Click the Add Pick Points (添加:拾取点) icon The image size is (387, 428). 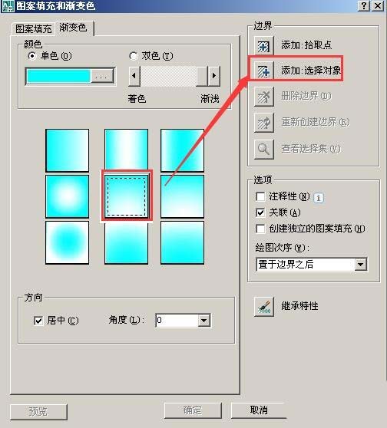(x=263, y=45)
